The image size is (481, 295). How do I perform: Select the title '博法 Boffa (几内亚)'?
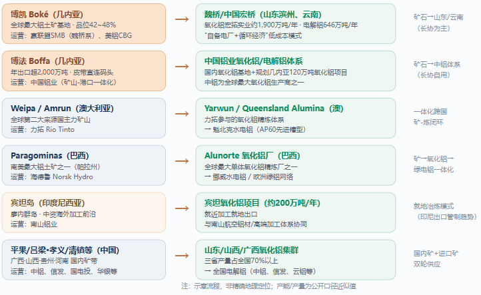[x=47, y=61]
